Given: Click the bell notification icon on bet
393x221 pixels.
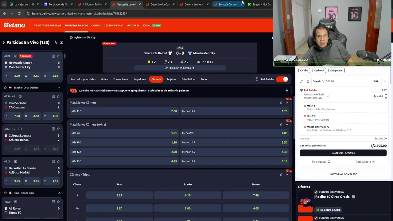Looking at the screenshot, I should tap(308, 81).
